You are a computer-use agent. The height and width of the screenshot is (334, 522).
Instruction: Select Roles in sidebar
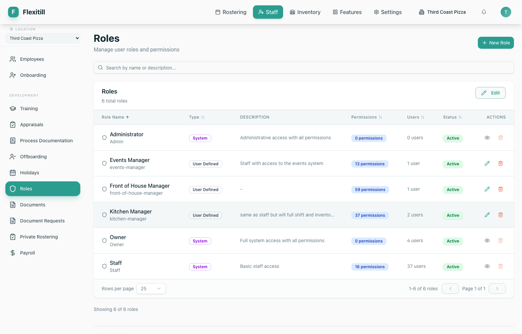coord(43,189)
